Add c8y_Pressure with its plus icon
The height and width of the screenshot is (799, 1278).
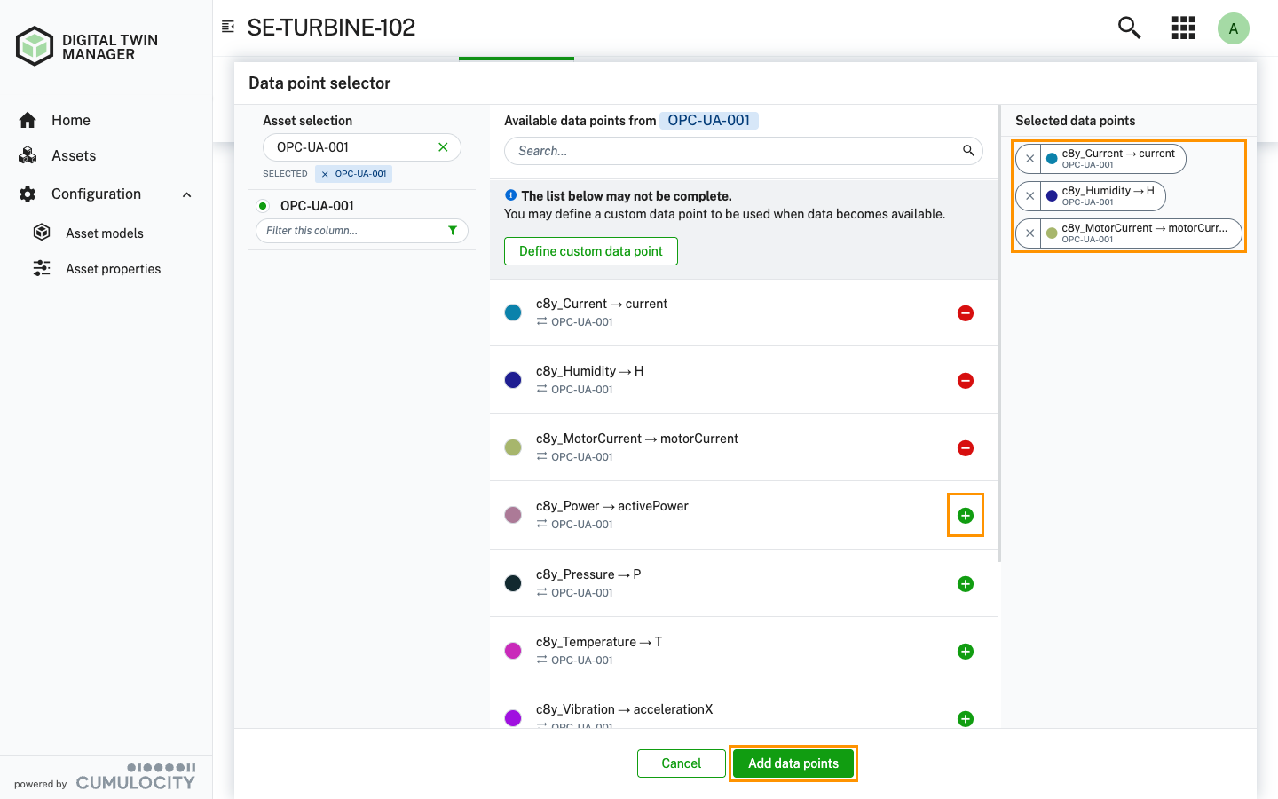tap(965, 583)
